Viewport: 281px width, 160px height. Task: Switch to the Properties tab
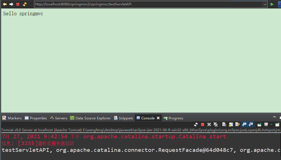pyautogui.click(x=36, y=118)
